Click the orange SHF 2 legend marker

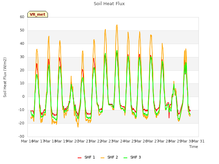102,158
